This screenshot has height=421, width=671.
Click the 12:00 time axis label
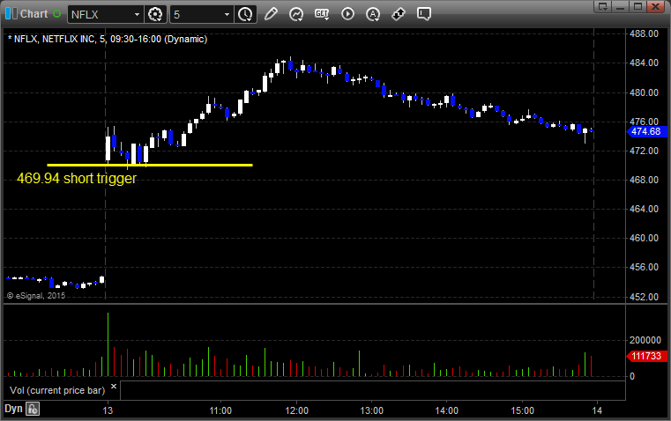coord(296,410)
